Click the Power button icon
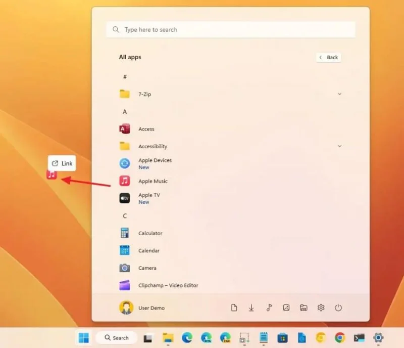Screen dimensions: 404x348 [338, 308]
